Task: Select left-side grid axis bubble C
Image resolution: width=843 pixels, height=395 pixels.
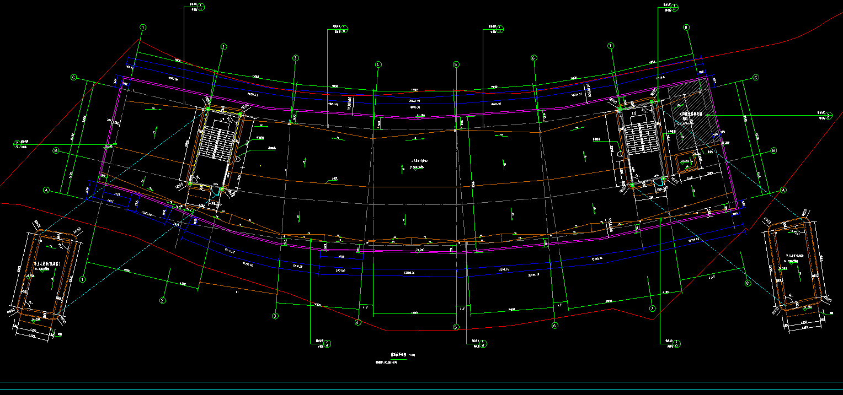Action: 73,78
